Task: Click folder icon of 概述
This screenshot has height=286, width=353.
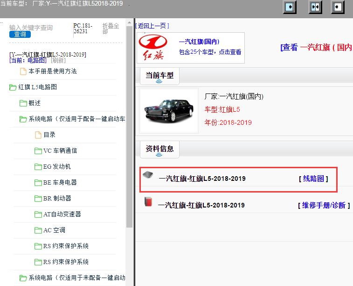Action: pos(23,103)
